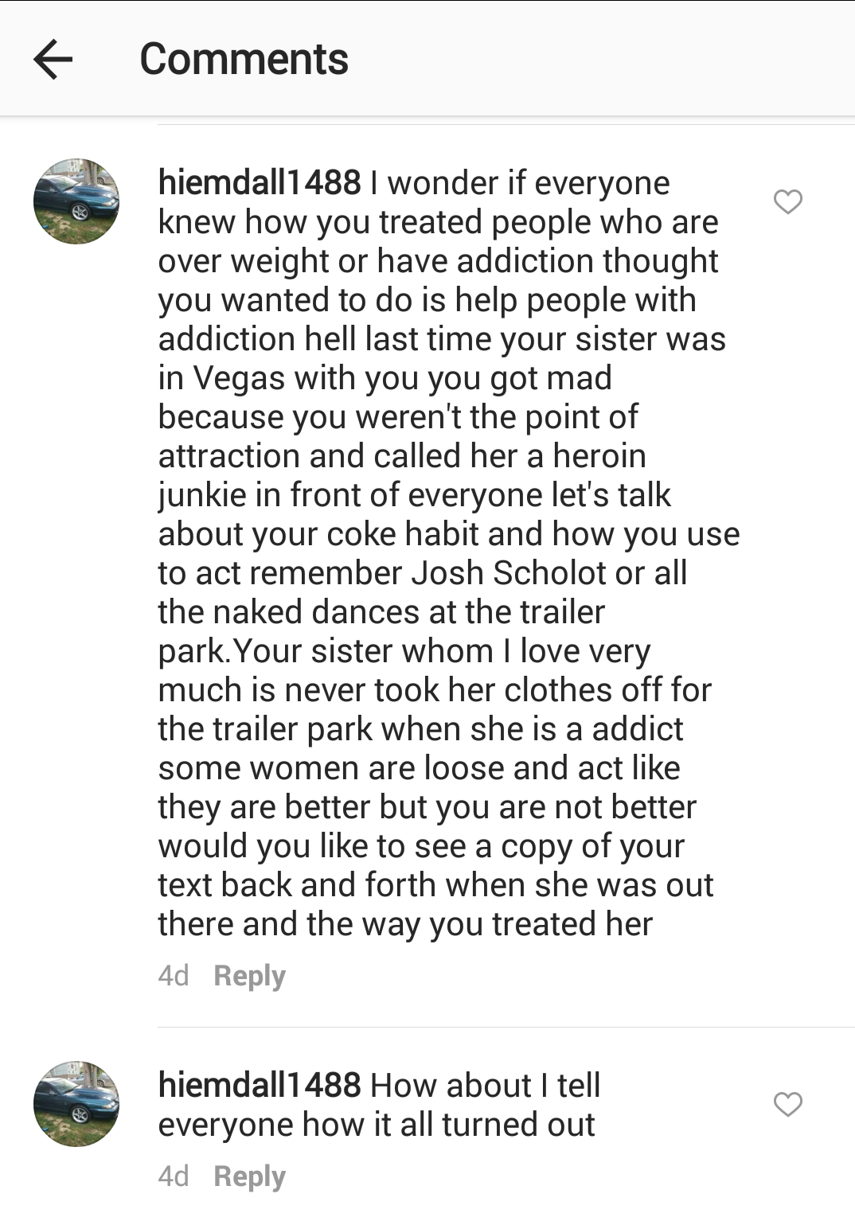Select the line 'there and the way you treated her'

tap(405, 924)
